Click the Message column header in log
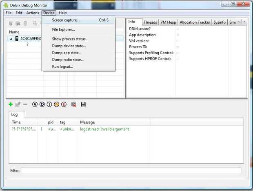 tap(114, 122)
